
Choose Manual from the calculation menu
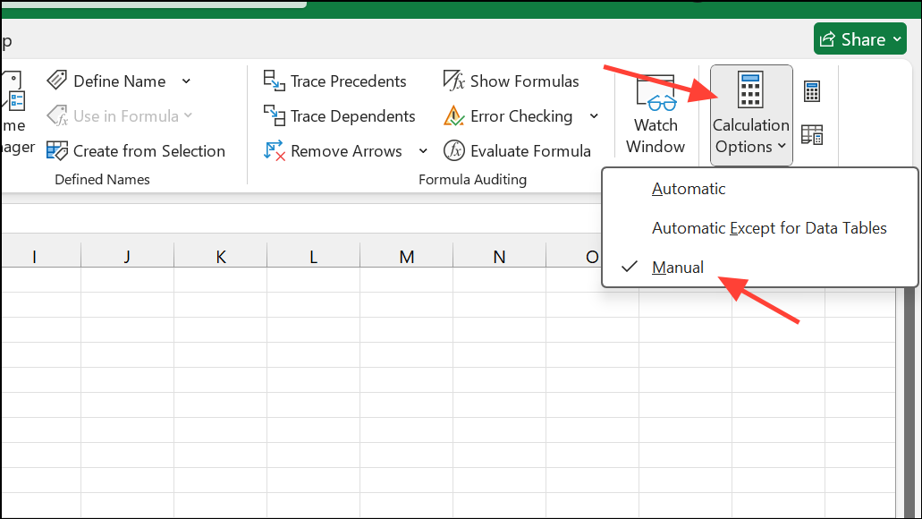pyautogui.click(x=677, y=267)
